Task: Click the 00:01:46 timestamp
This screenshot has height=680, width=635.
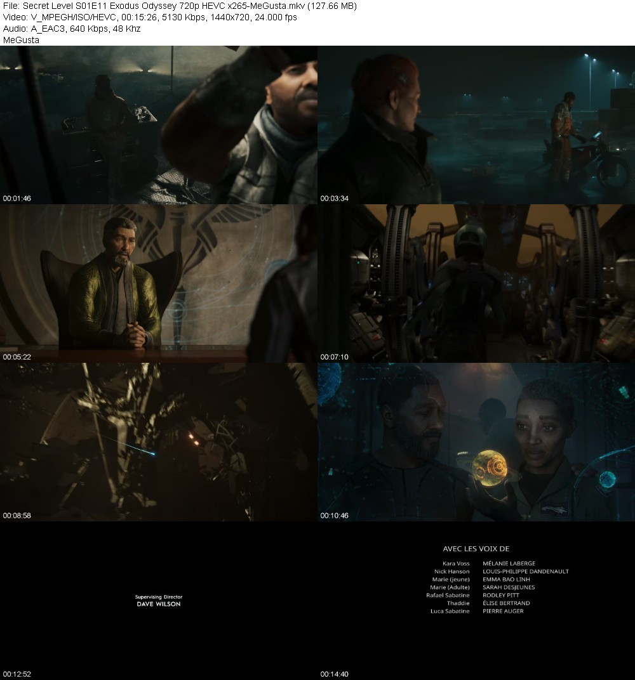Action: pos(17,198)
